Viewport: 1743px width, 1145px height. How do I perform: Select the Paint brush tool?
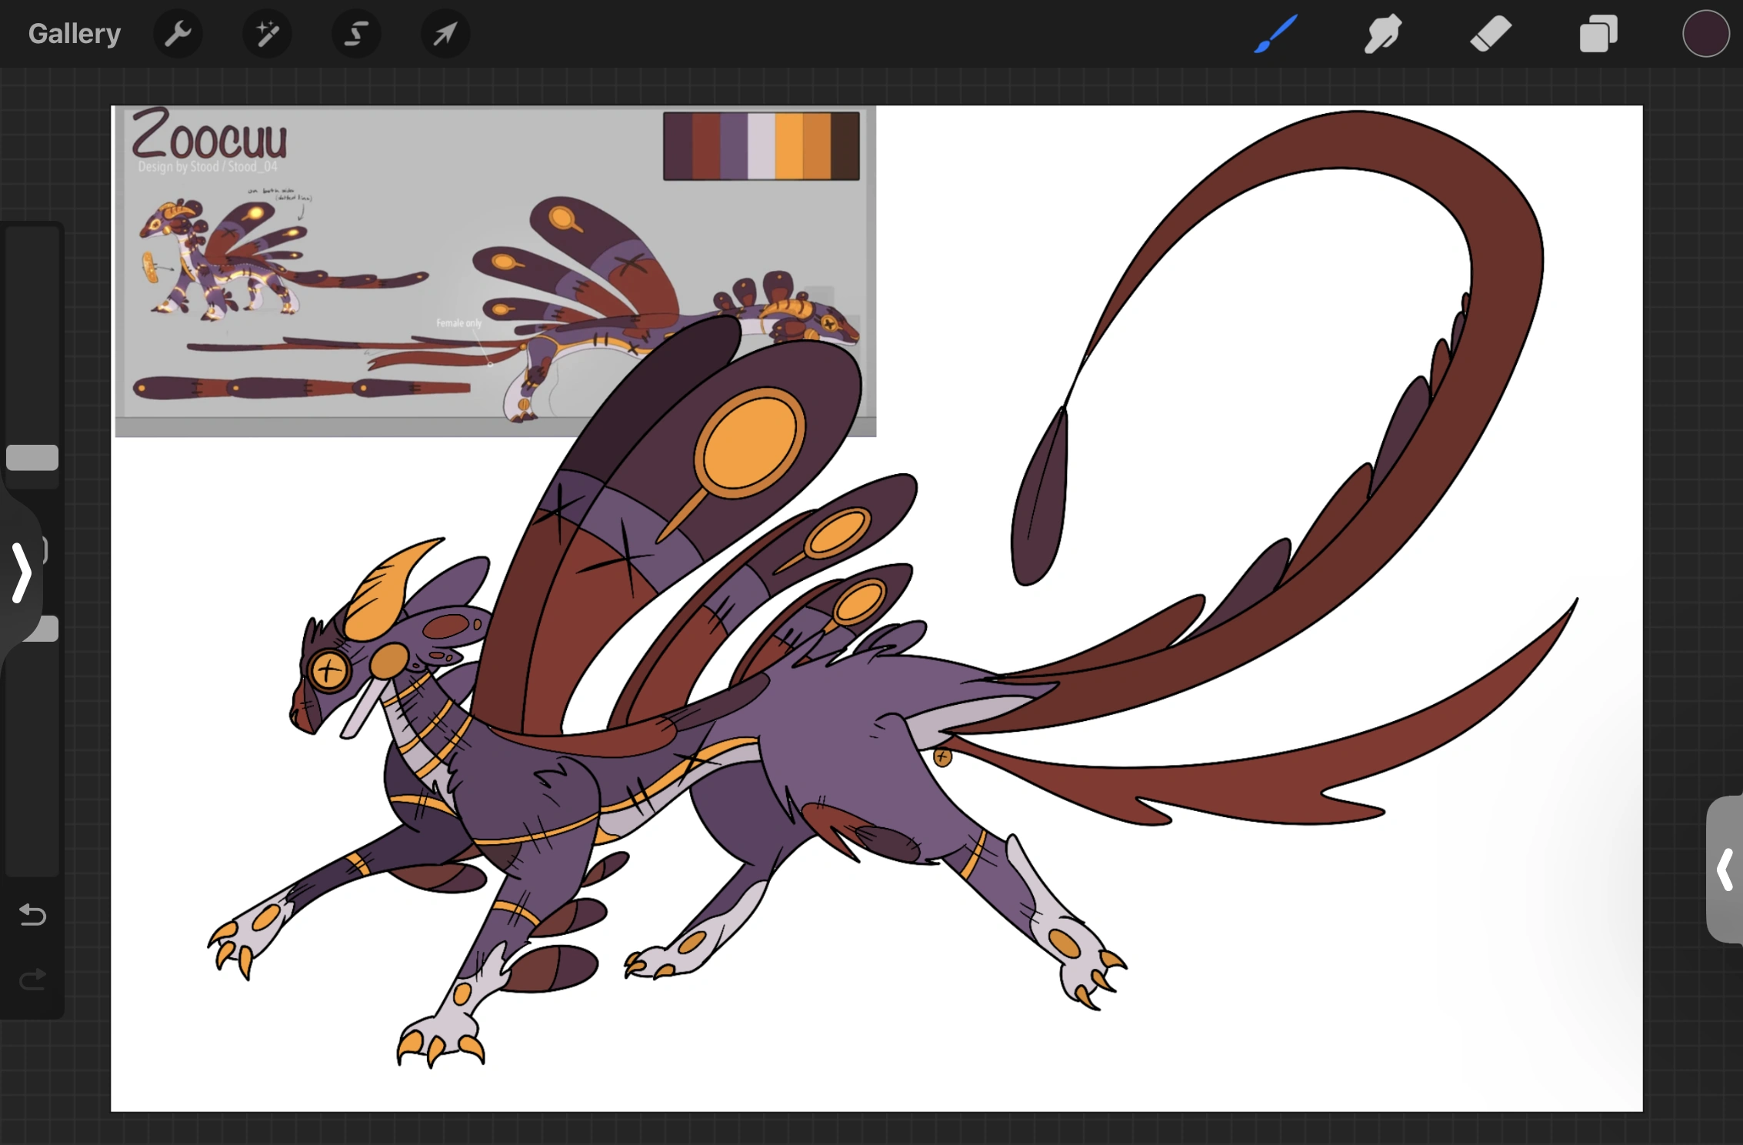point(1273,33)
